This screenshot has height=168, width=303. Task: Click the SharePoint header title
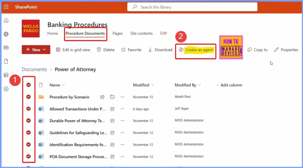pyautogui.click(x=26, y=7)
